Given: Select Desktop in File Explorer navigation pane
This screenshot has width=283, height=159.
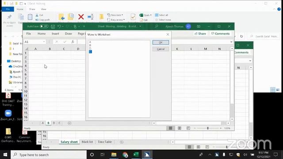Looking at the screenshot, I should (14, 61).
